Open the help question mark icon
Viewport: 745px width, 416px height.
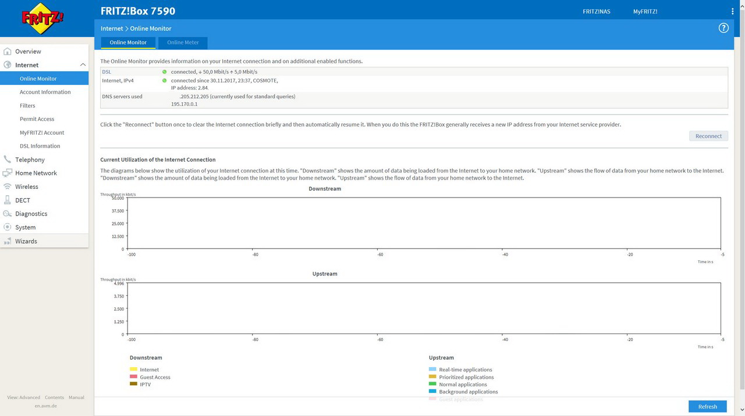click(723, 28)
